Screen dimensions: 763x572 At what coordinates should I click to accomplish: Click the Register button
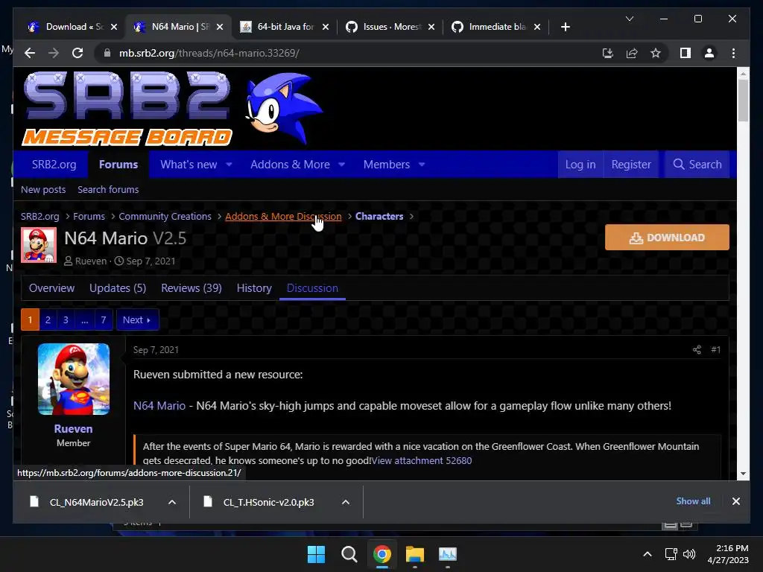click(x=631, y=165)
